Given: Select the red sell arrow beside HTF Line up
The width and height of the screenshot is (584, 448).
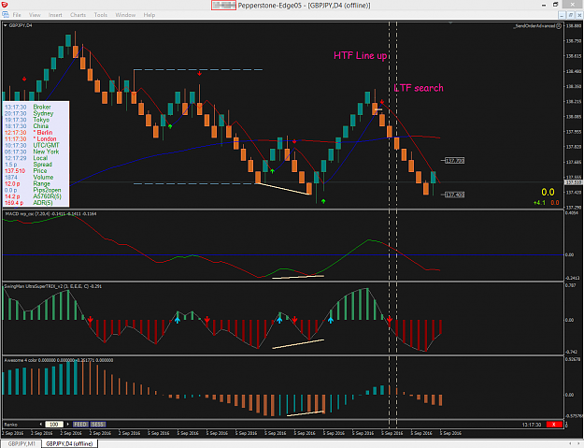Looking at the screenshot, I should click(382, 102).
